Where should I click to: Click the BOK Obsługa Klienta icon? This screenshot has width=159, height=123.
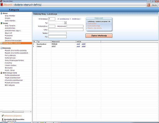coord(1,73)
